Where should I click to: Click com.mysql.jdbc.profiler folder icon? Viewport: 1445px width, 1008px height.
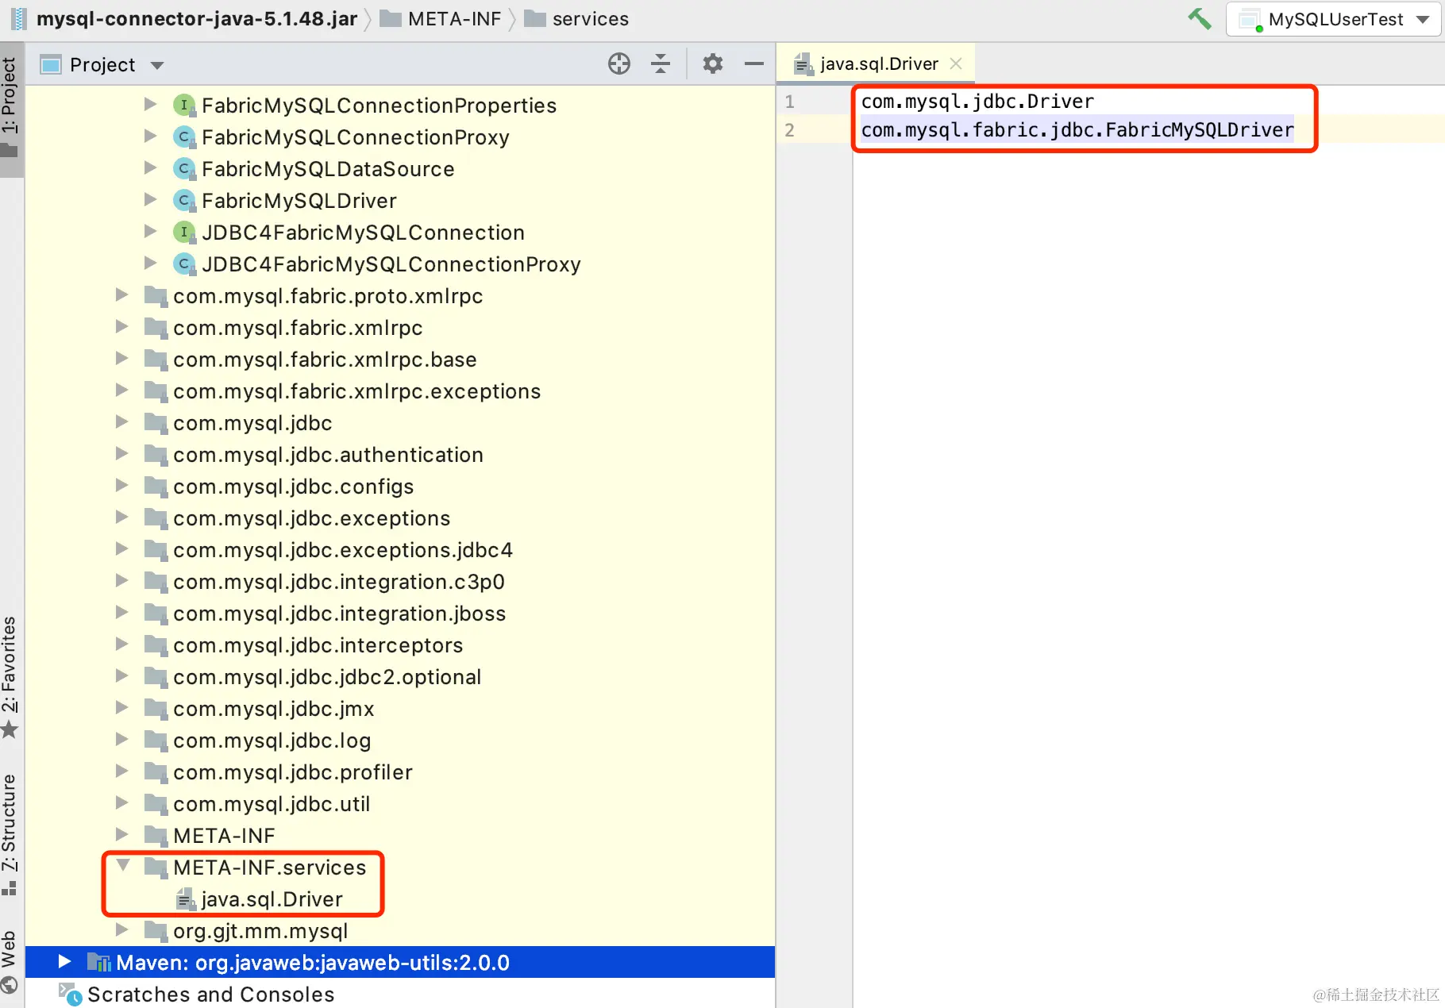coord(156,772)
